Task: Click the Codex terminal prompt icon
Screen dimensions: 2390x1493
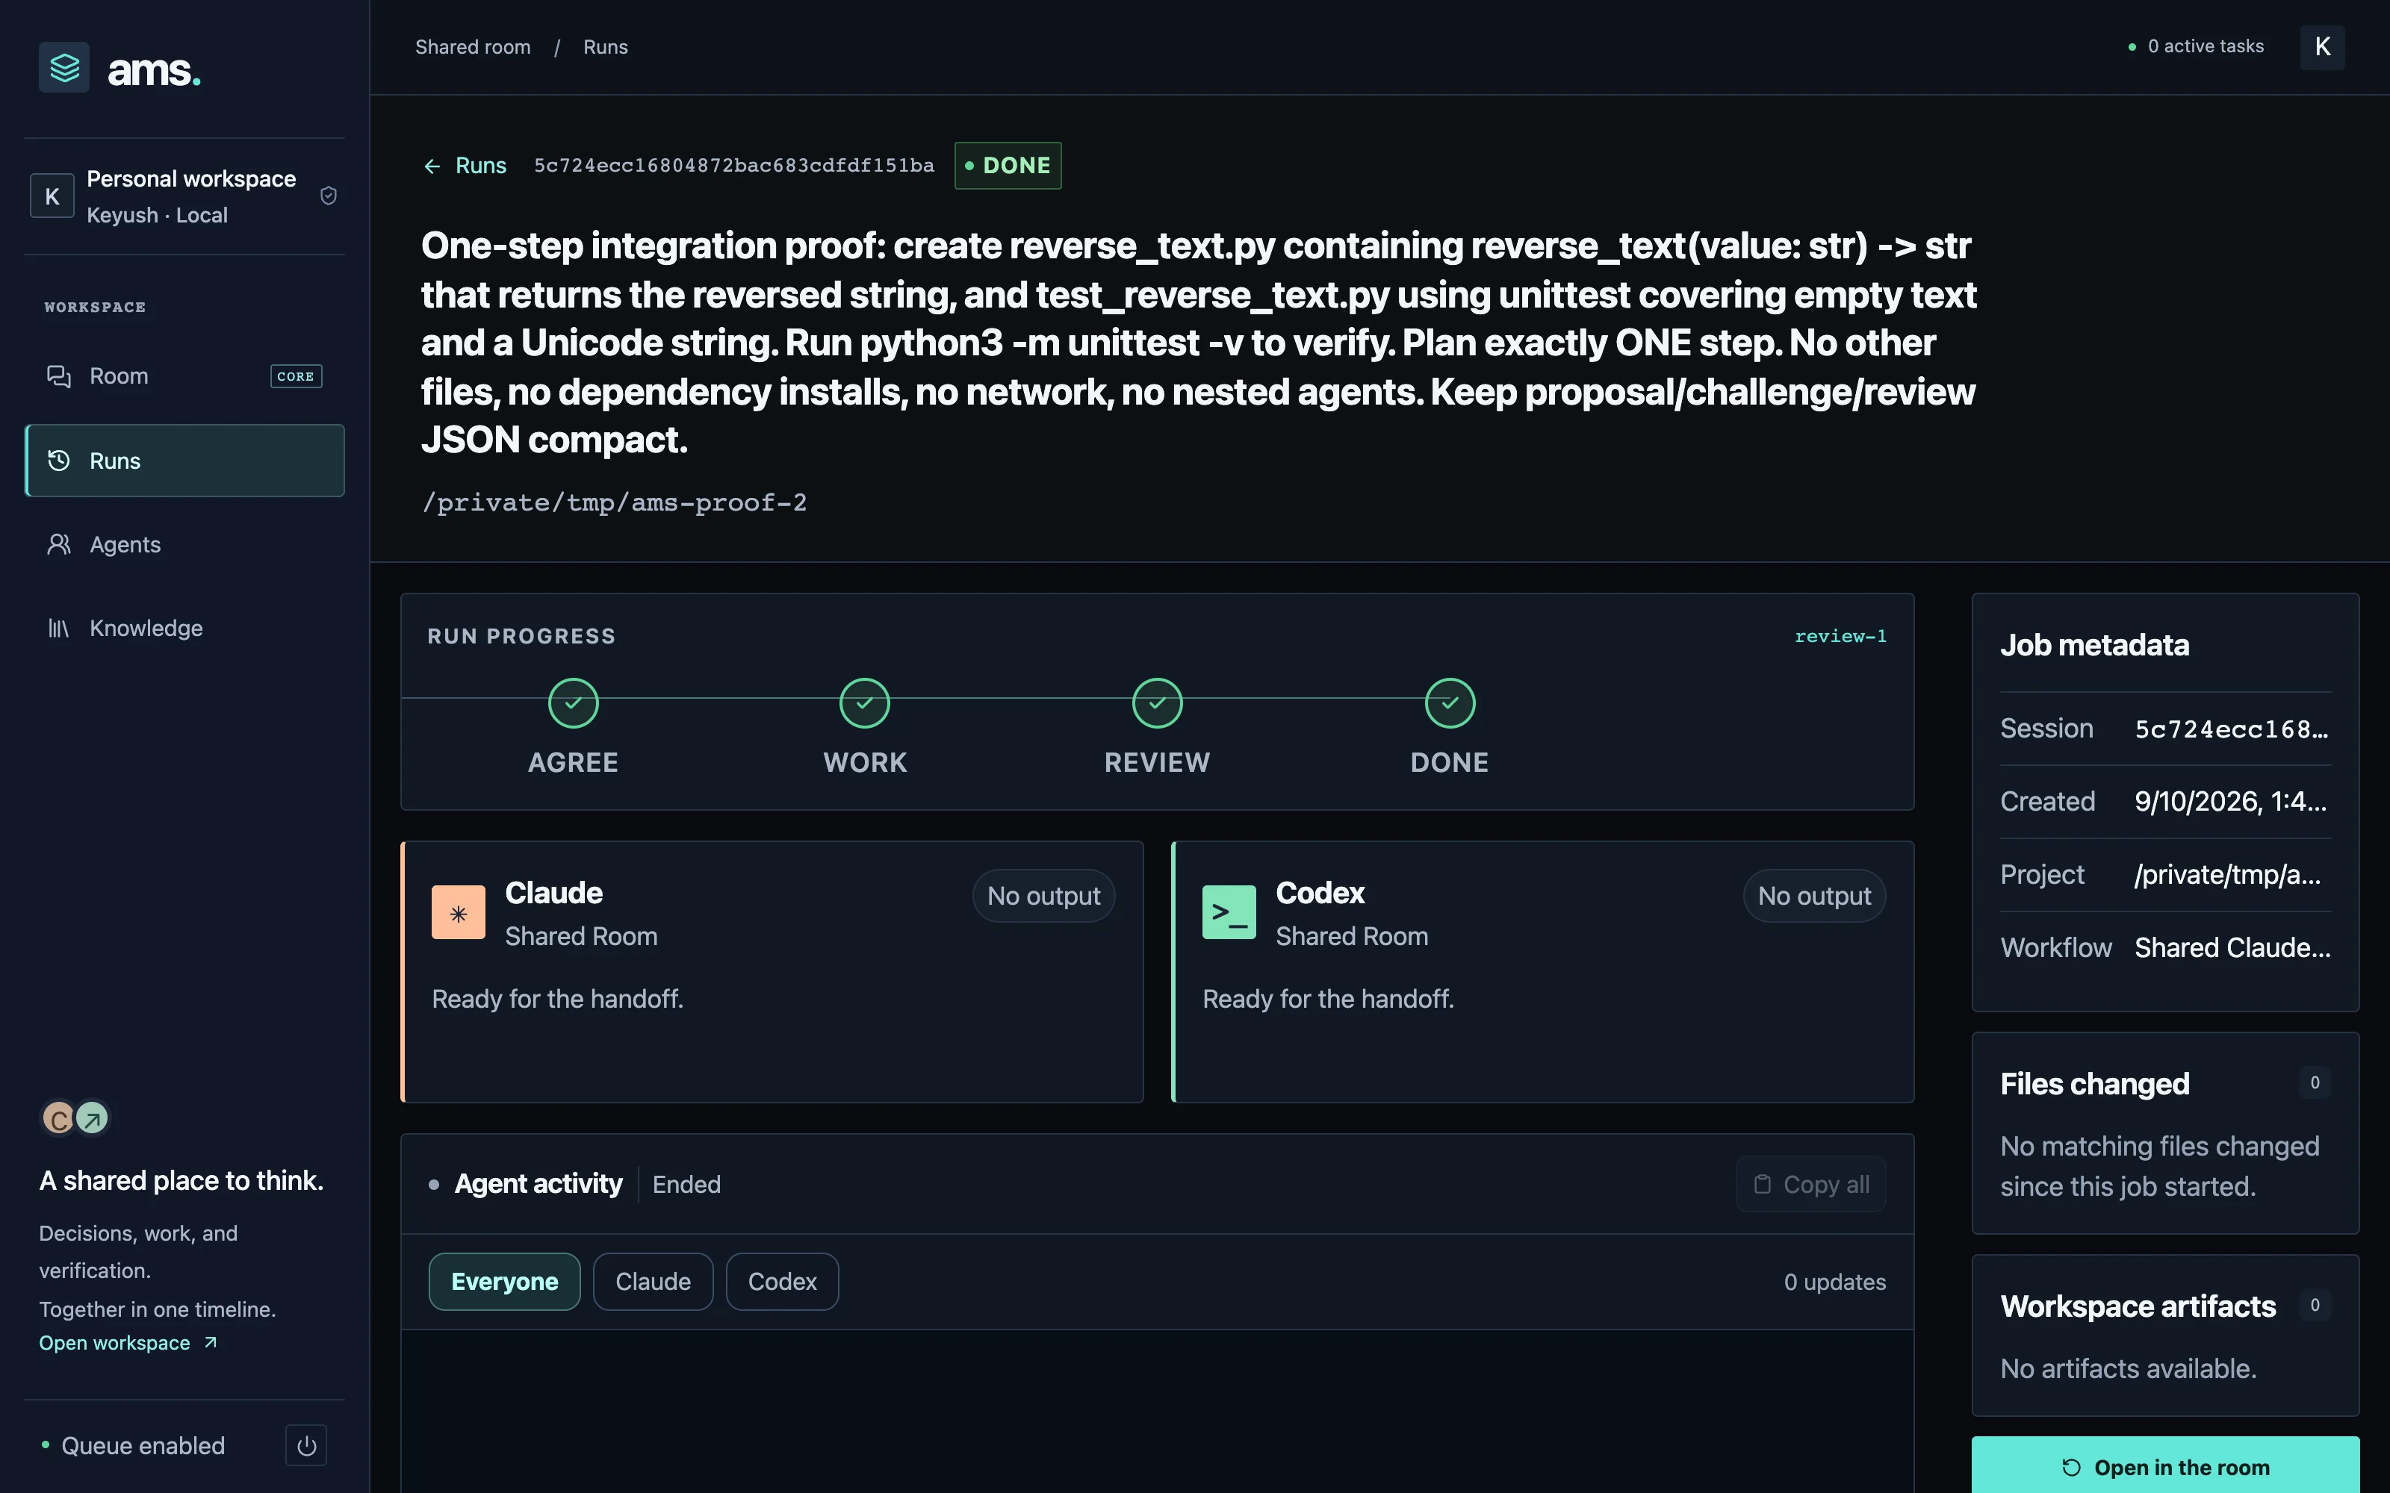Action: click(1229, 912)
